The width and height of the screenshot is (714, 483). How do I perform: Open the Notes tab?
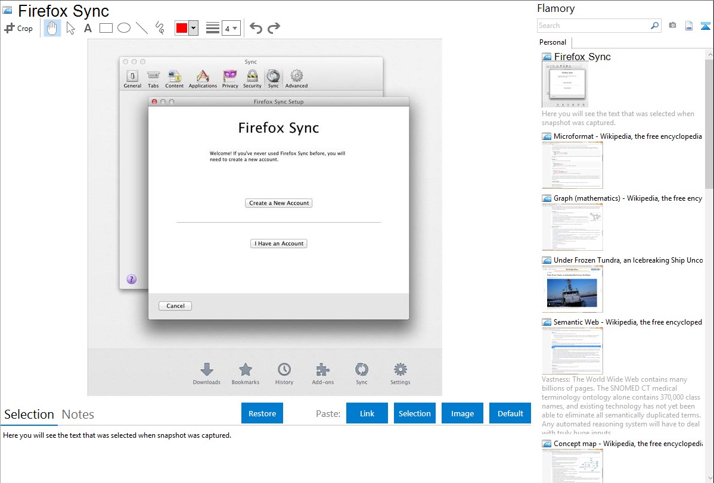click(78, 415)
